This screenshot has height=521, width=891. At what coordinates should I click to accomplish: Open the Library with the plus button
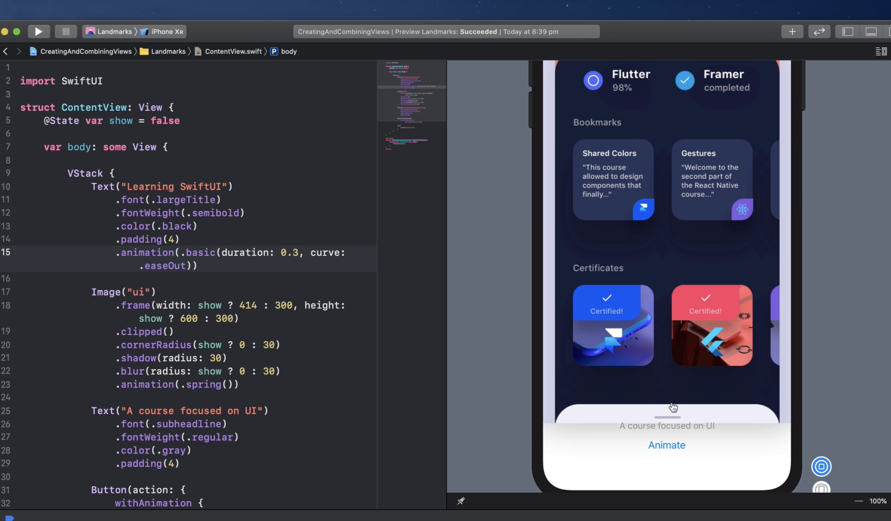(792, 31)
